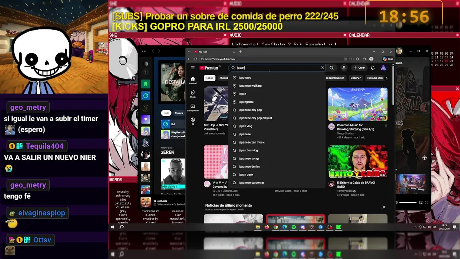460x259 pixels.
Task: Open the Tú profile sidebar icon
Action: point(193,121)
